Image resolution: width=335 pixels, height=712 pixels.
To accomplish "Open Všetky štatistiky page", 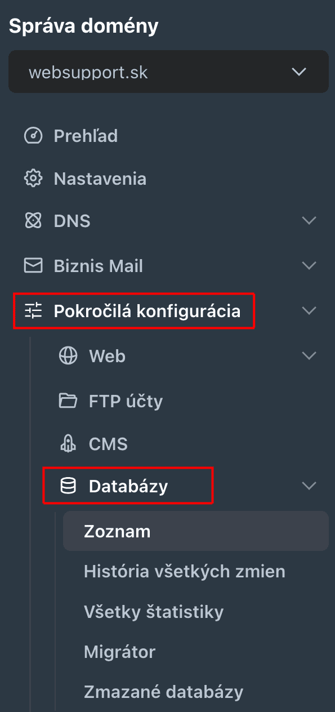I will coord(154,612).
